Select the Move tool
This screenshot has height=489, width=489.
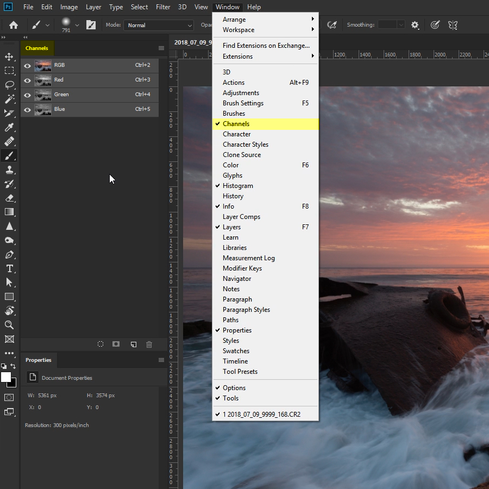click(9, 56)
